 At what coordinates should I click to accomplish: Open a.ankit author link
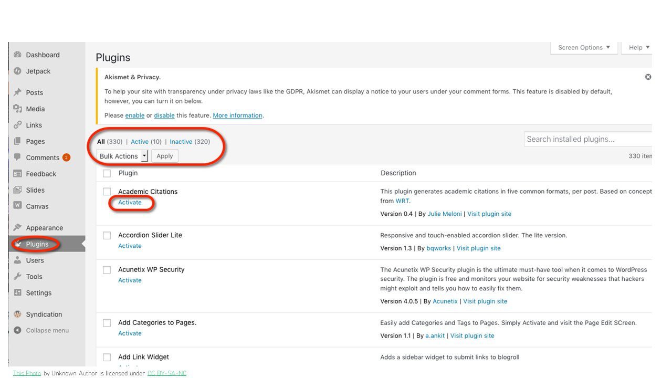[435, 336]
